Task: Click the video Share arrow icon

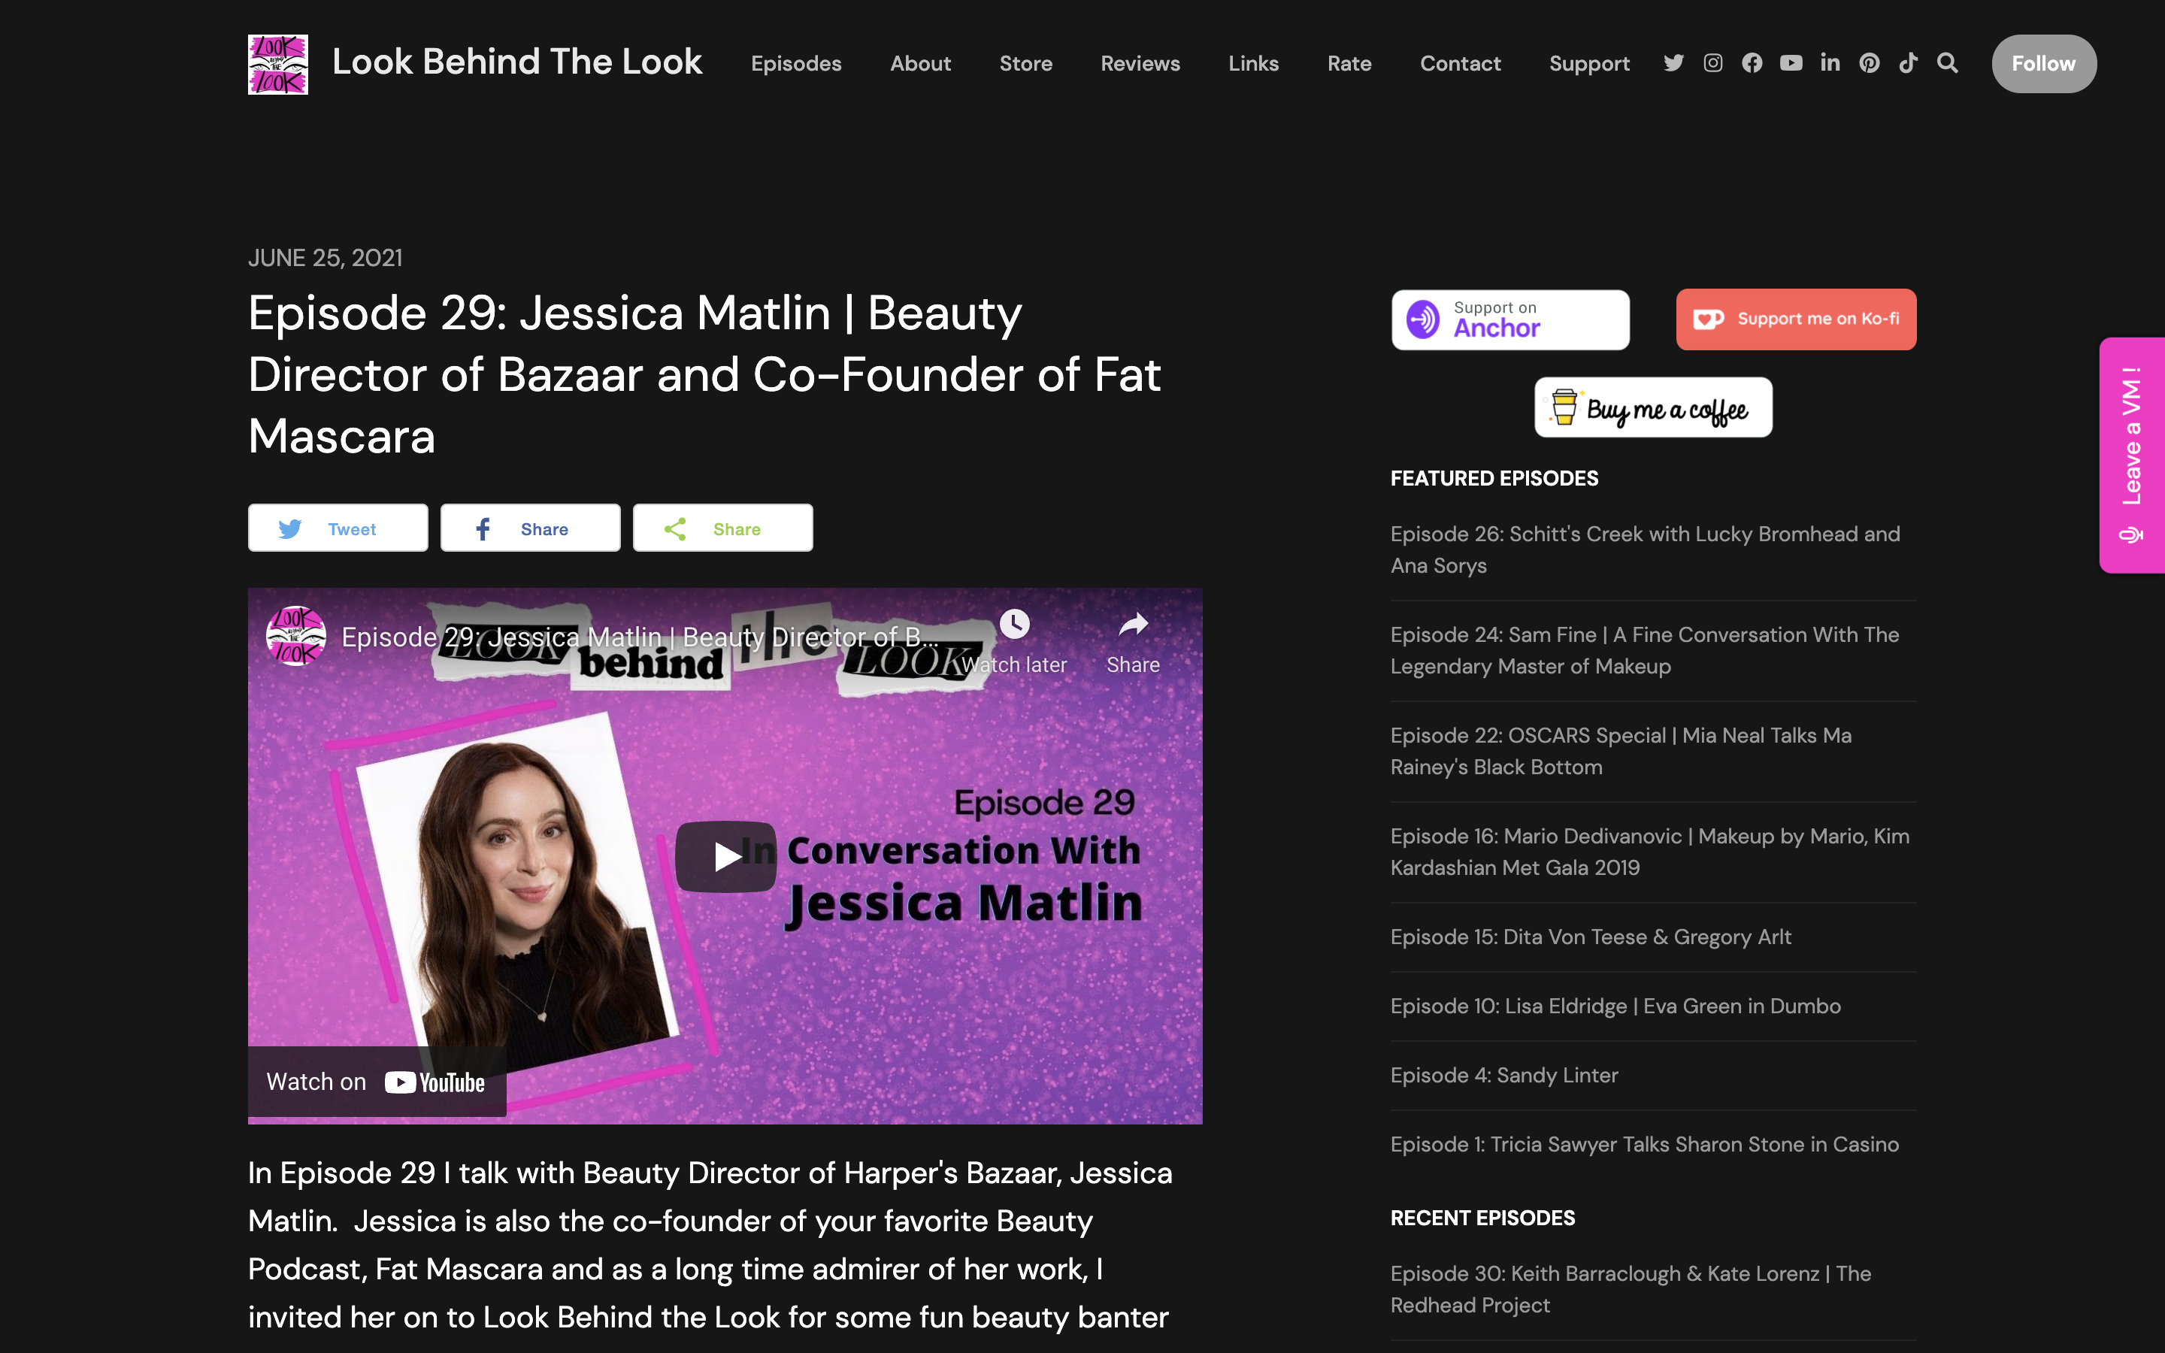Action: (1133, 625)
